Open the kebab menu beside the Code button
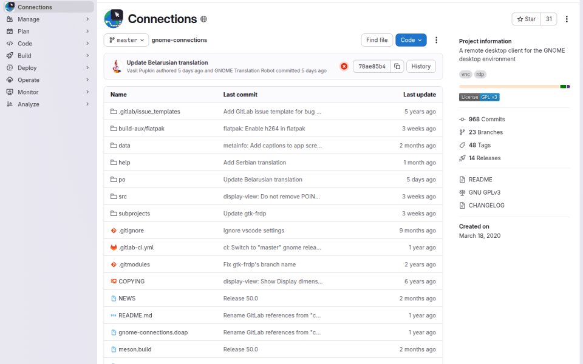 click(436, 40)
